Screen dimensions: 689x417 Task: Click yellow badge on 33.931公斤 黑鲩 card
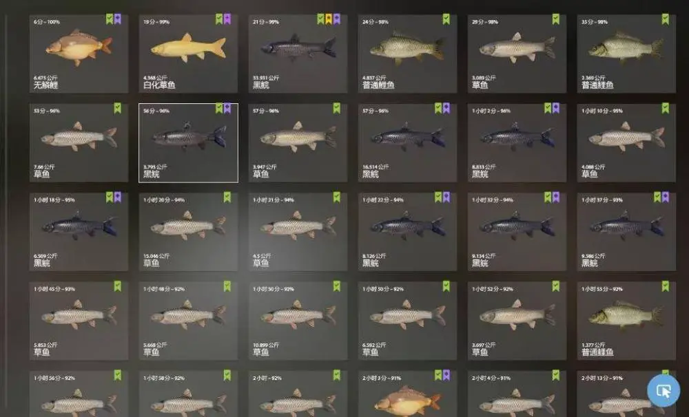[328, 19]
